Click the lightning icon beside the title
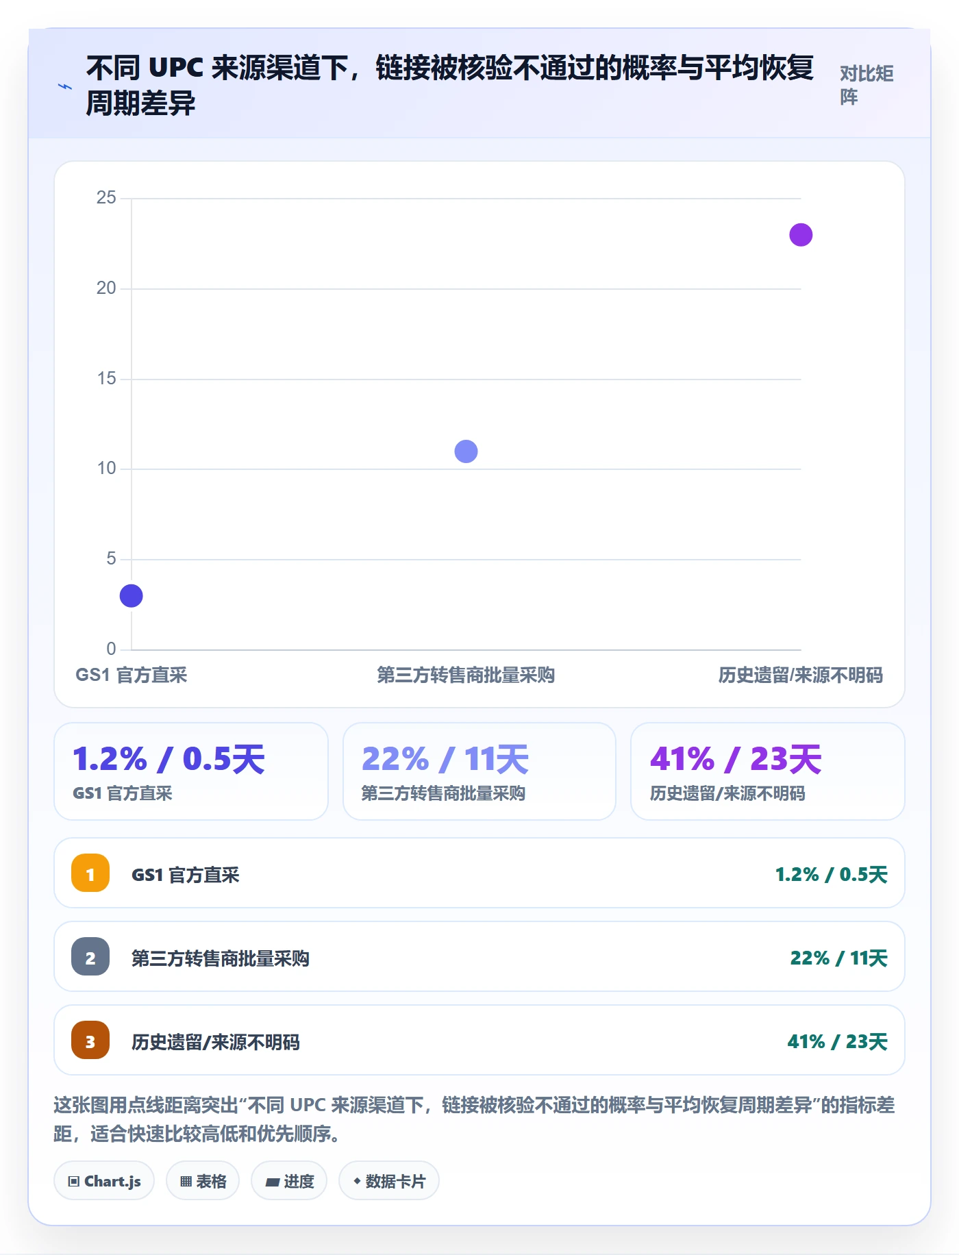The height and width of the screenshot is (1255, 959). click(x=64, y=86)
